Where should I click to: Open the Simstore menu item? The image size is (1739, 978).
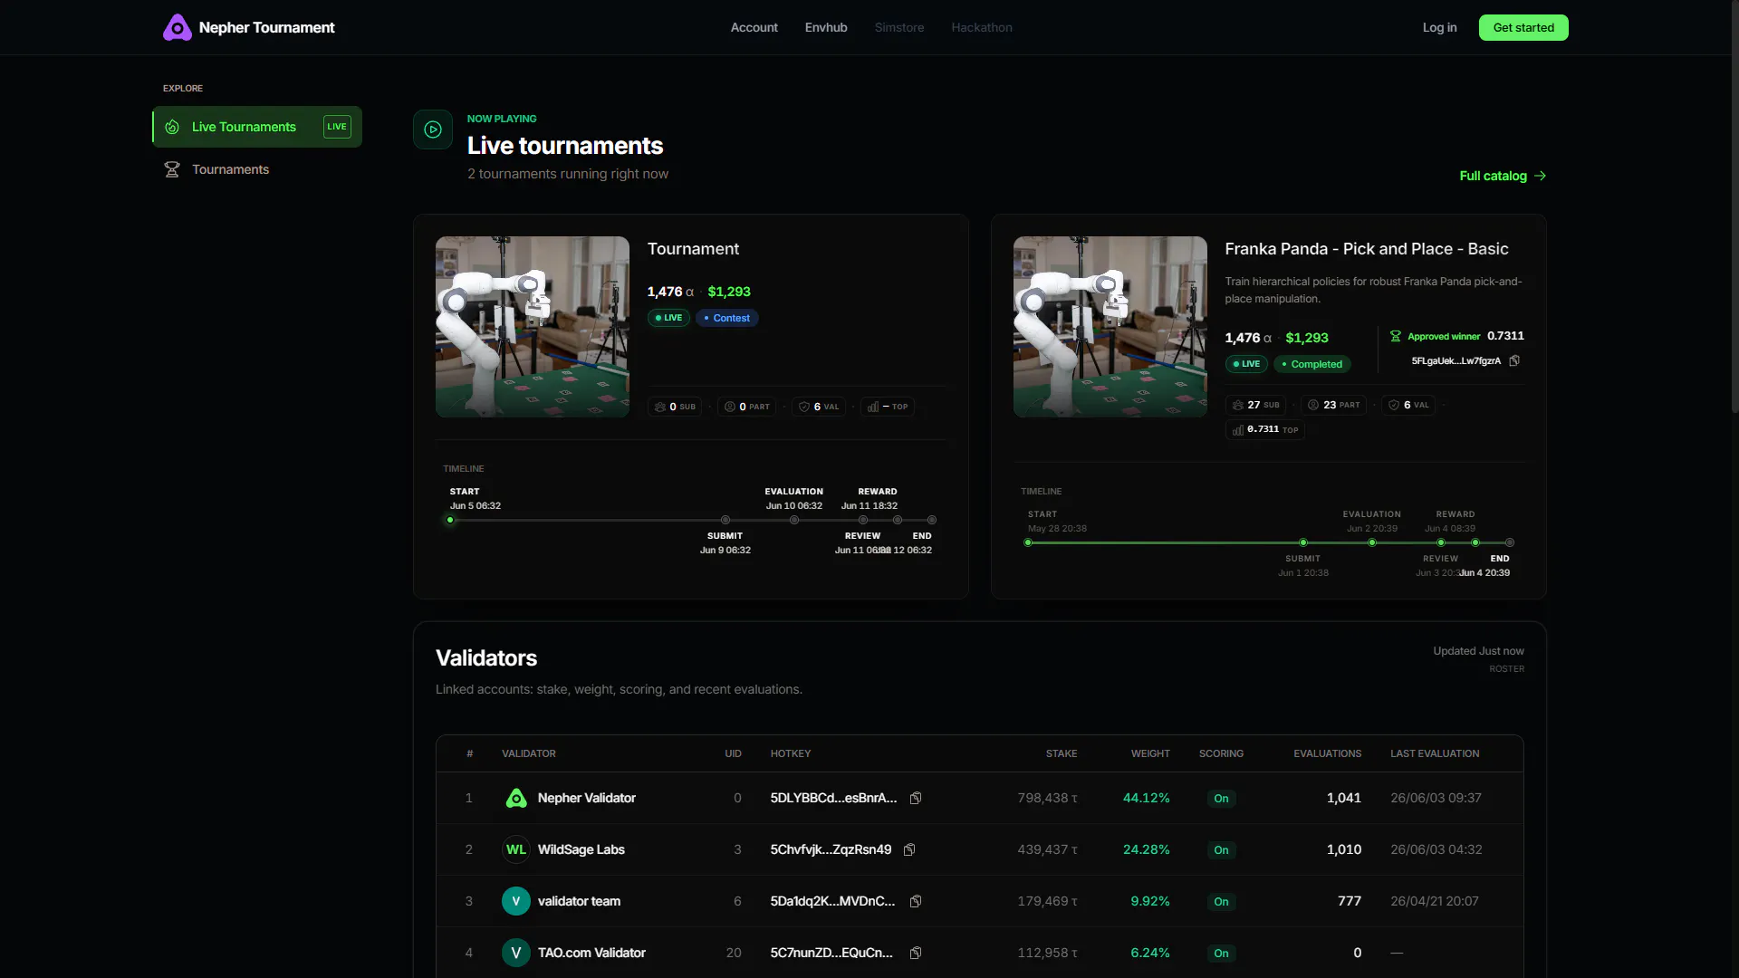pos(899,27)
